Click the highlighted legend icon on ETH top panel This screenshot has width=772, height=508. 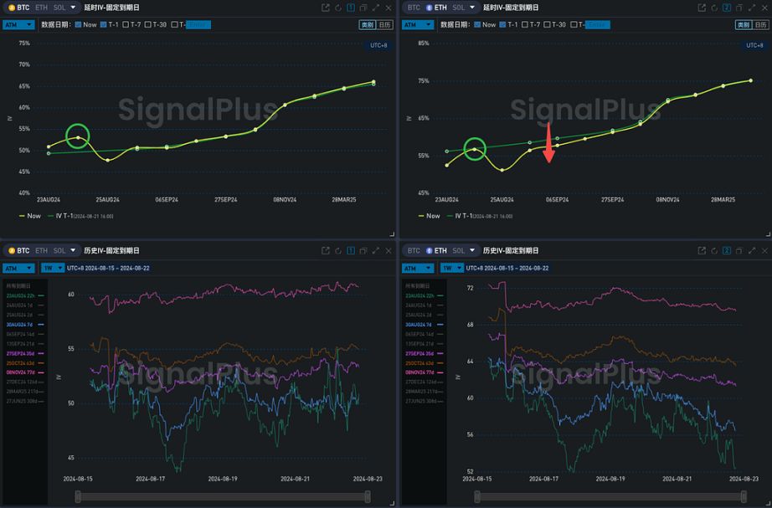726,7
